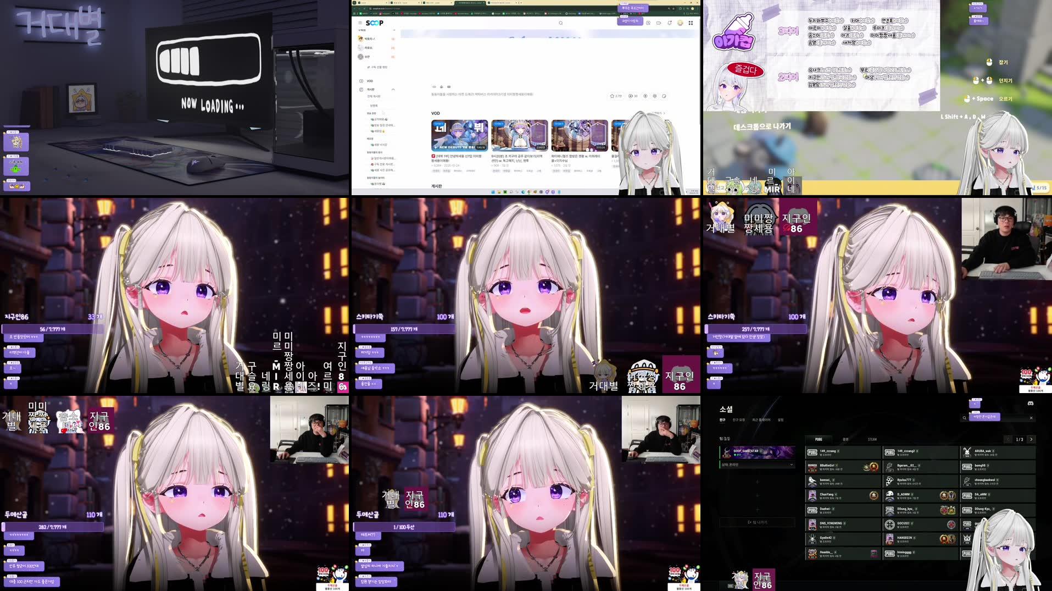Open the SOOP notifications bell

(670, 23)
